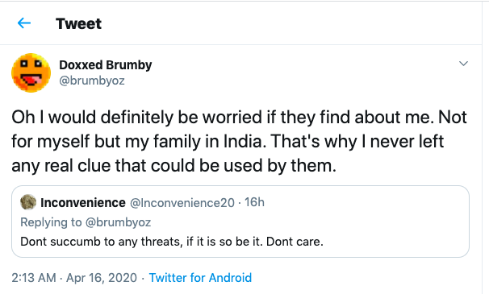Open the Doxxed Brumby display name
This screenshot has width=489, height=294.
(x=106, y=64)
